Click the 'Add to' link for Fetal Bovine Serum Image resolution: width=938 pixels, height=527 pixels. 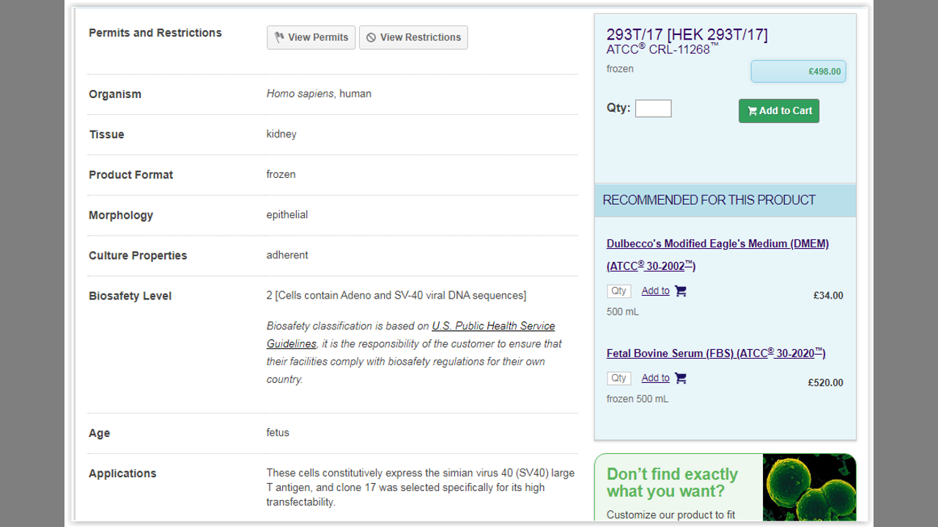pyautogui.click(x=655, y=378)
